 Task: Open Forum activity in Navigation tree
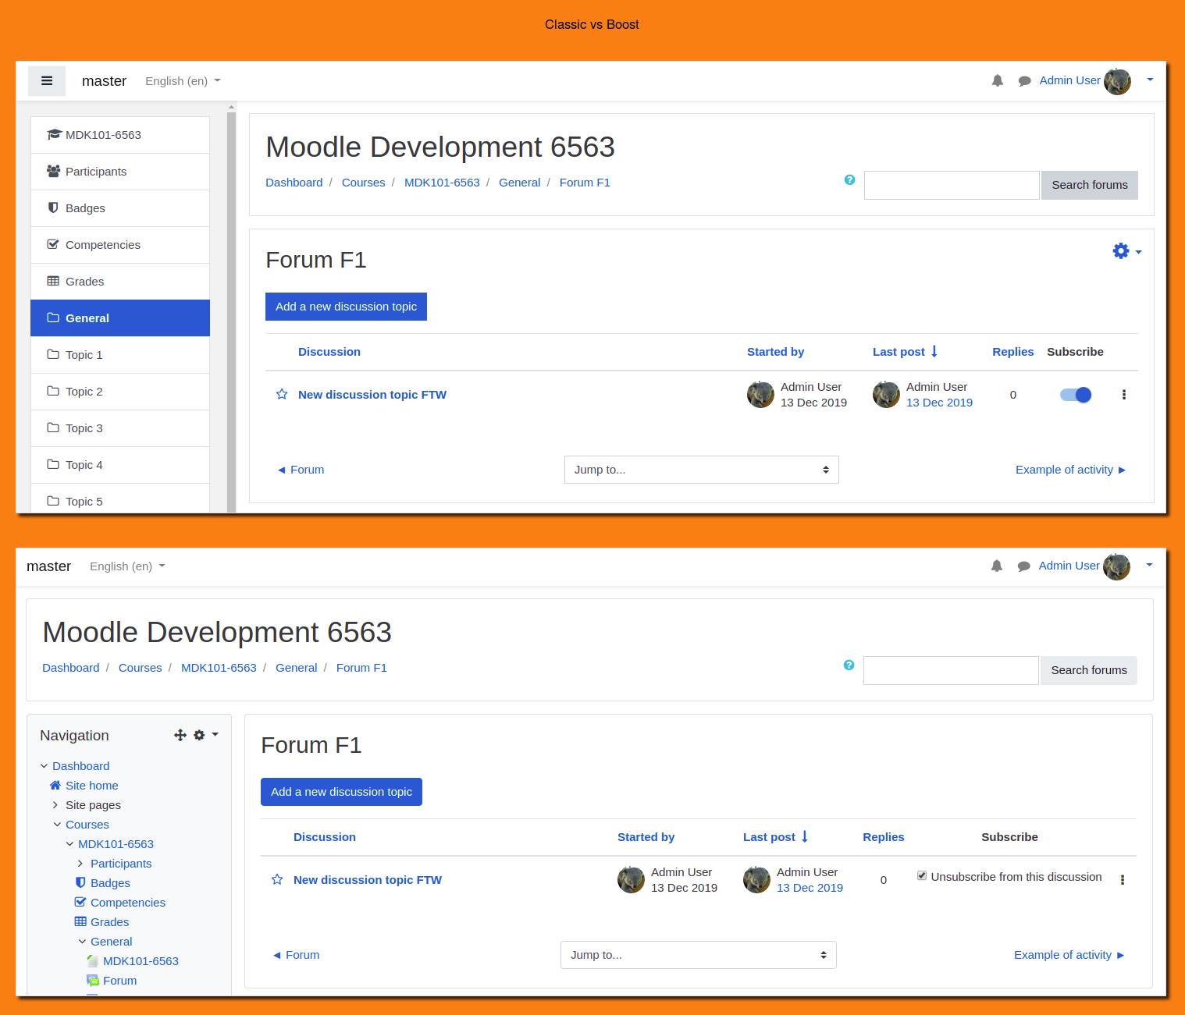pos(119,981)
